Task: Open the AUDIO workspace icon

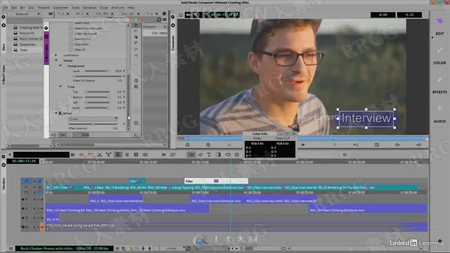Action: pos(439,109)
